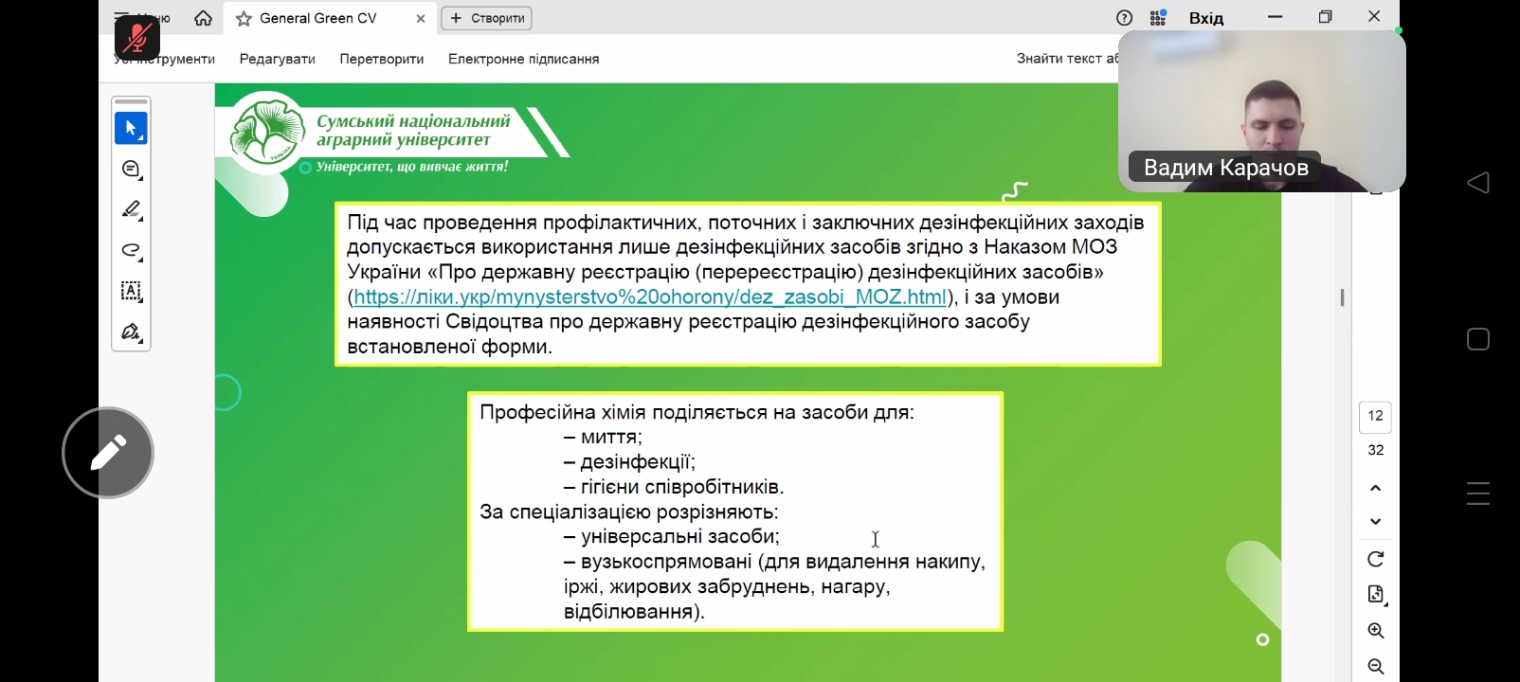Go to previous page with up chevron
Image resolution: width=1520 pixels, height=682 pixels.
1376,488
